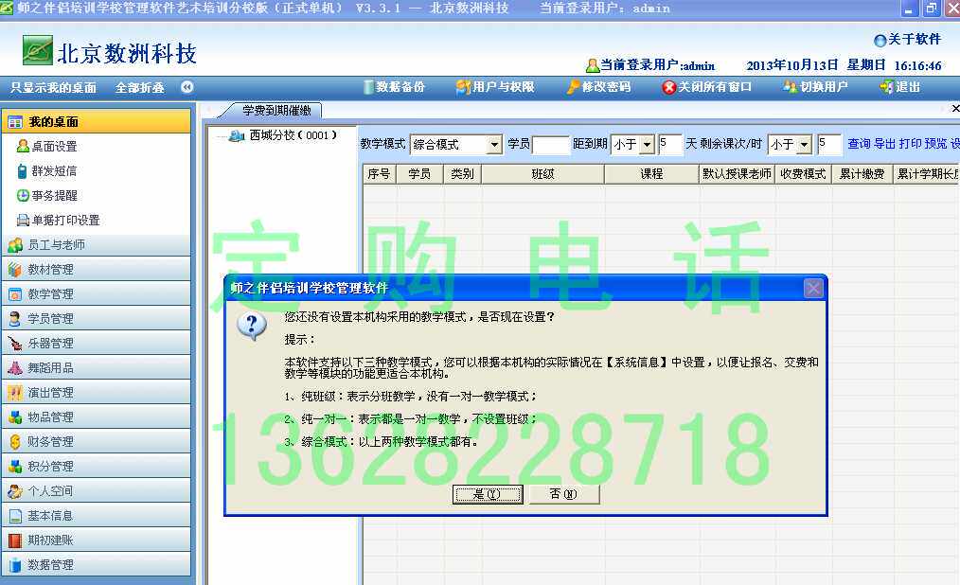Open 桌面设置 in sidebar
Image resolution: width=960 pixels, height=585 pixels.
pos(54,146)
